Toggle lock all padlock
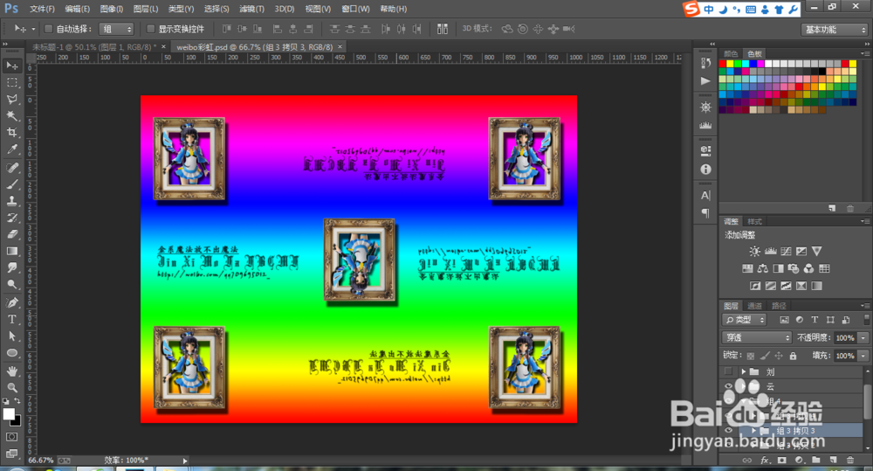The image size is (873, 471). click(793, 356)
